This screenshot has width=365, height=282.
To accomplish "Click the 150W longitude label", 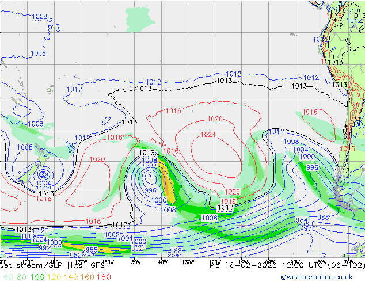I will pos(134,262).
